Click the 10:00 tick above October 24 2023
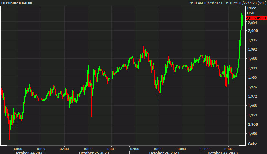267x154 pixels. tap(18, 149)
